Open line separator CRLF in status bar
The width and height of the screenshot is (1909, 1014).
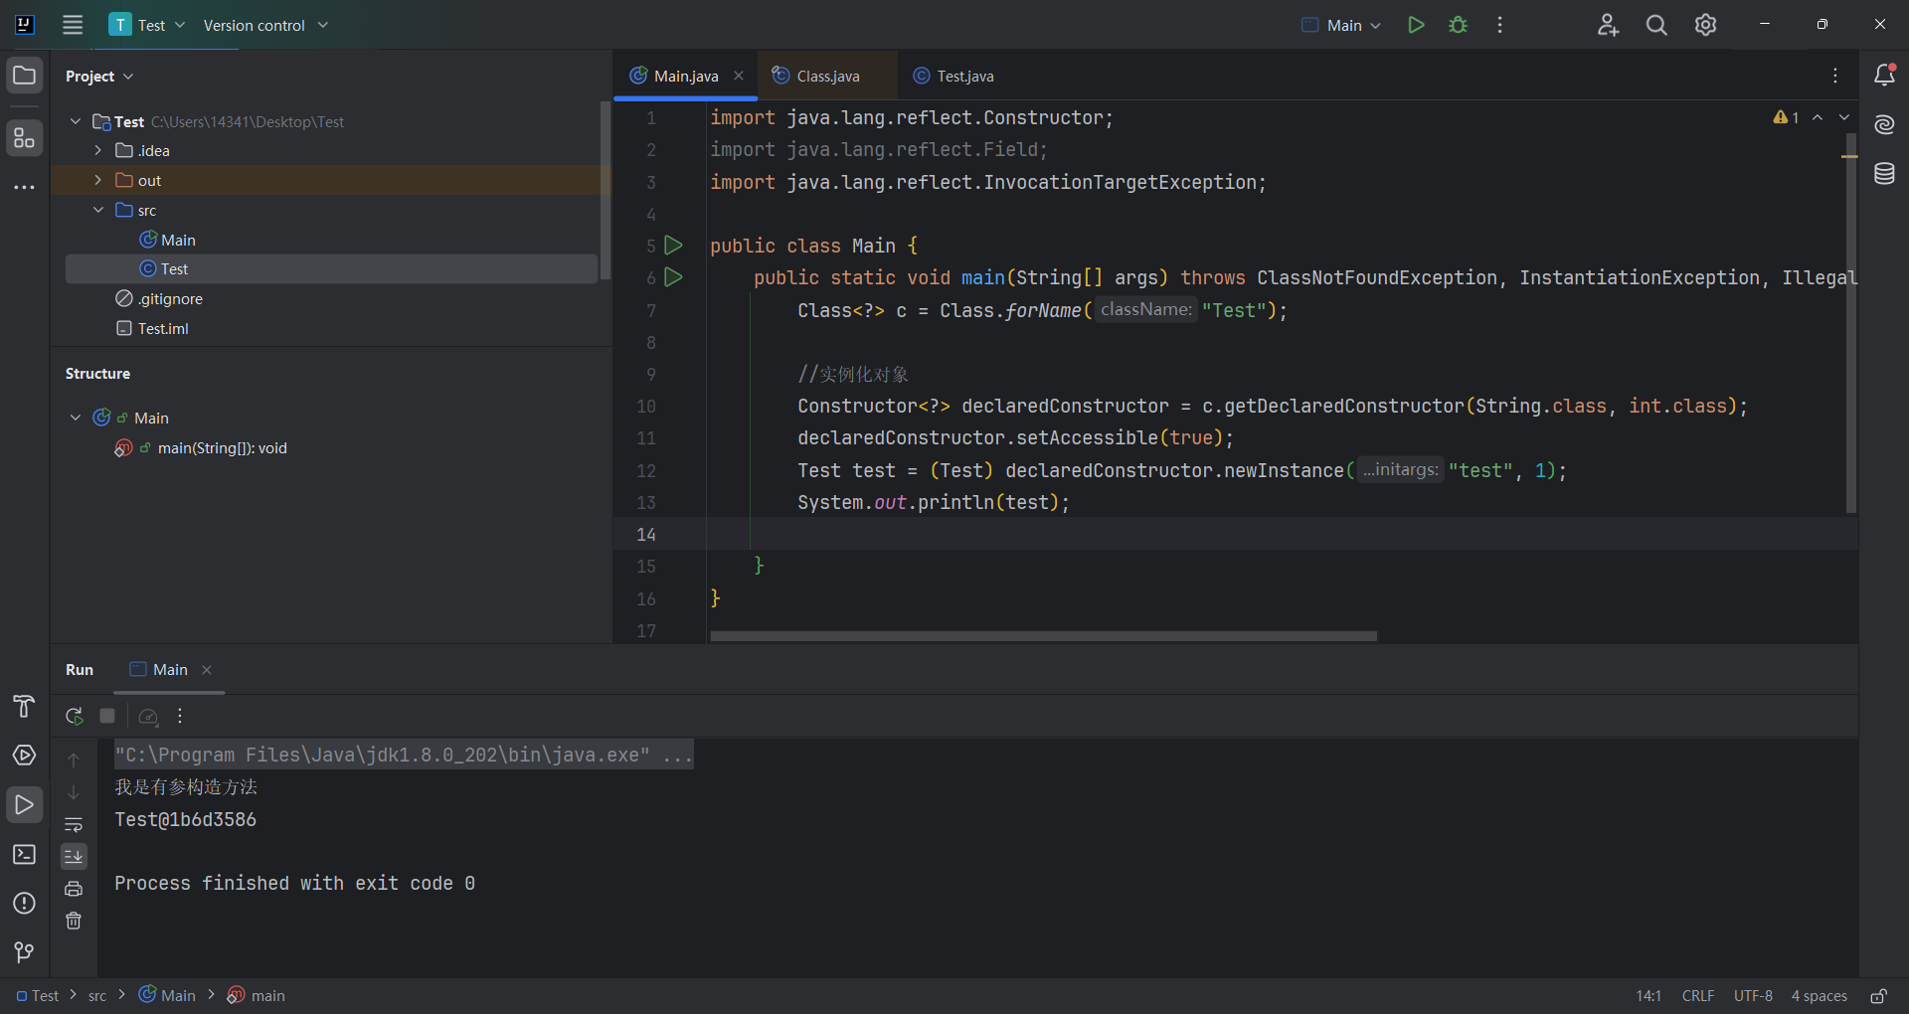tap(1698, 996)
